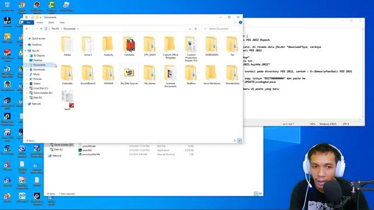Open the CPY_SAVES folder
Image resolution: width=374 pixels, height=210 pixels.
point(150,47)
